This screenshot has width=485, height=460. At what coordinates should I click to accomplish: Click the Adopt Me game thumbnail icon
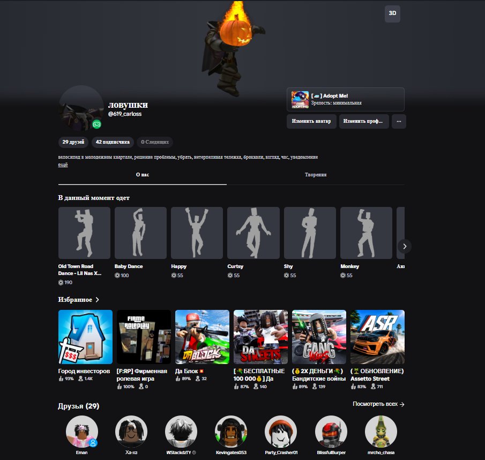click(x=300, y=99)
